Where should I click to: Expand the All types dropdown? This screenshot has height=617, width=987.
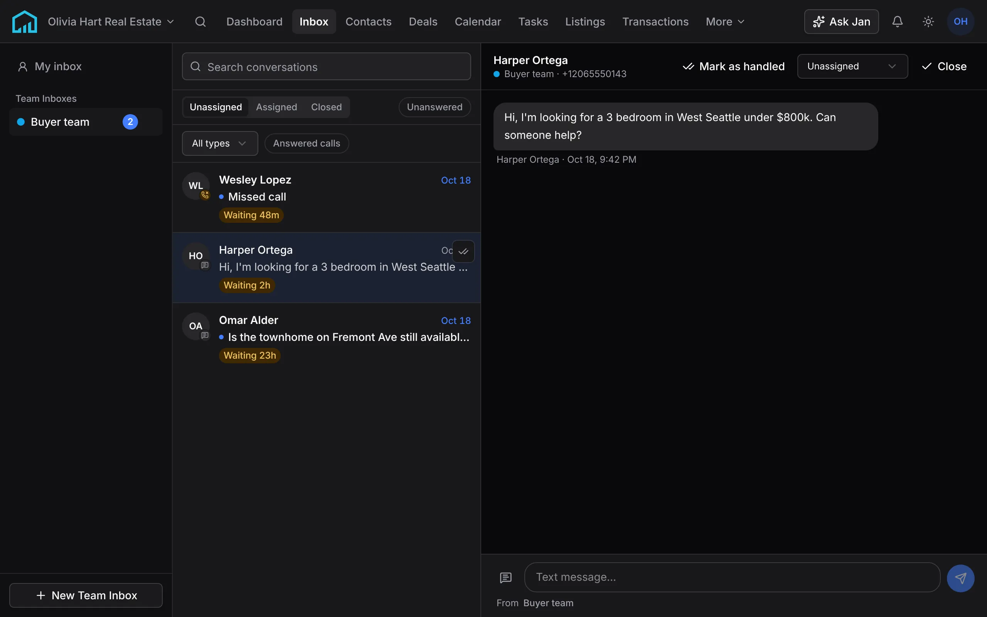tap(220, 143)
